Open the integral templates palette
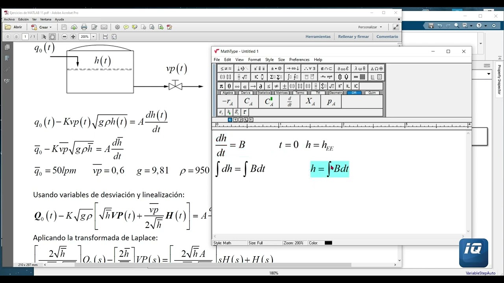This screenshot has height=283, width=504. 293,77
